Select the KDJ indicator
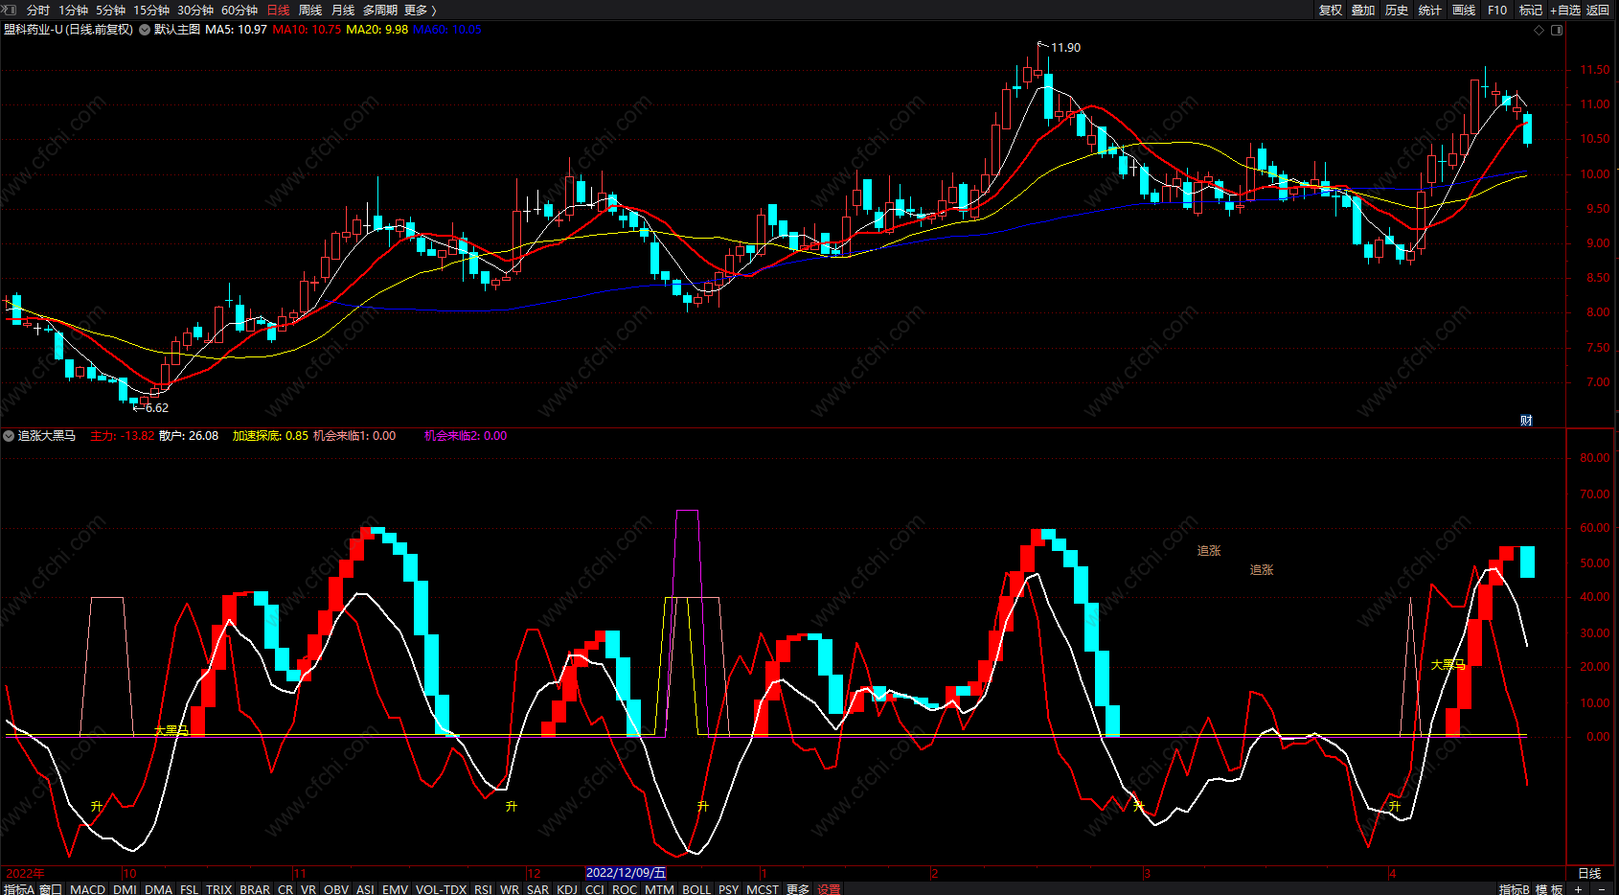This screenshot has height=895, width=1619. click(567, 888)
